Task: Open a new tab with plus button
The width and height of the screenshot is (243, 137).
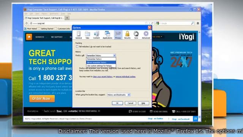Action: [67, 18]
